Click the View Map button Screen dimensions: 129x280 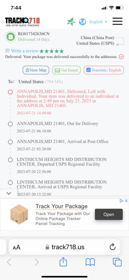(36, 70)
